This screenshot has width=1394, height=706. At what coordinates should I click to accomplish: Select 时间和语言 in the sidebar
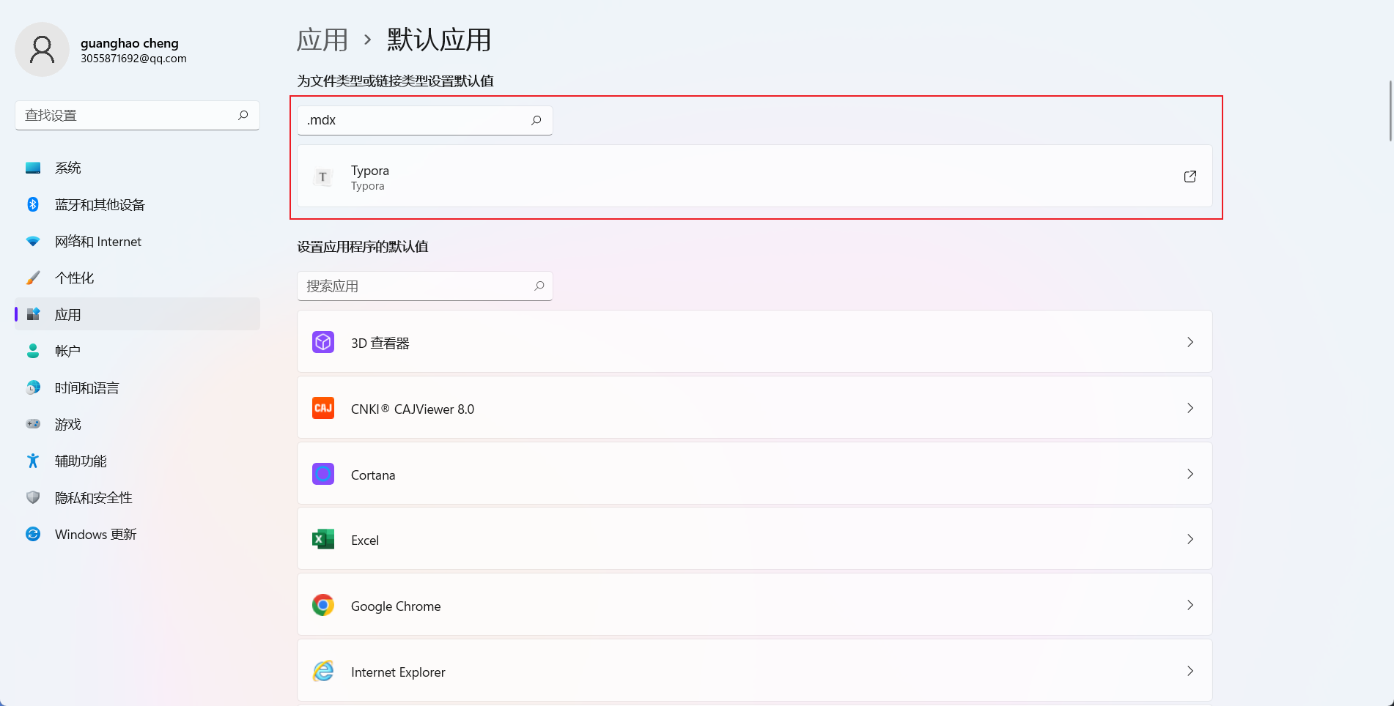(137, 387)
